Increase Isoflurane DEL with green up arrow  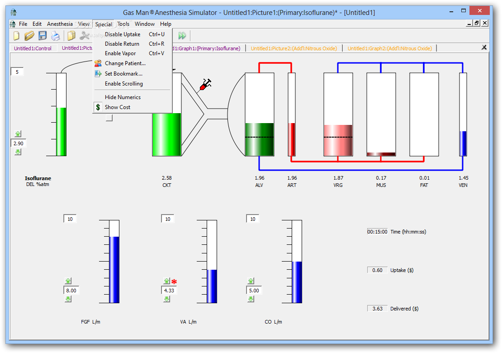[x=18, y=134]
